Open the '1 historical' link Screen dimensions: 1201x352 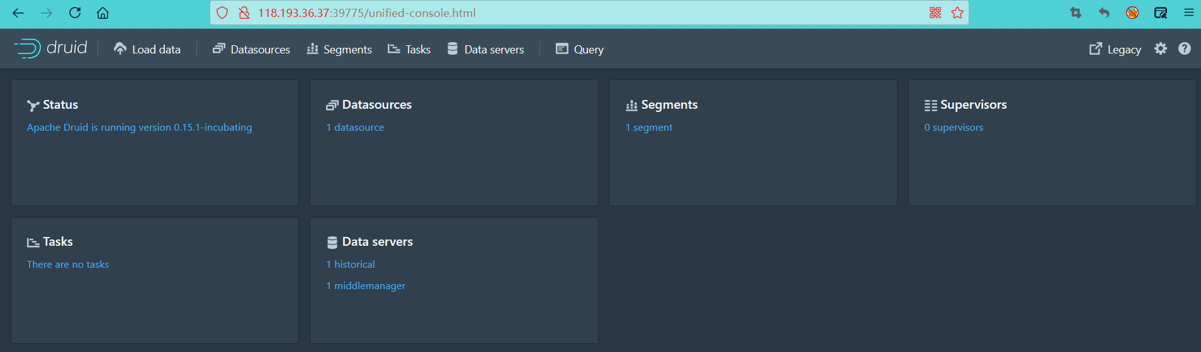click(351, 265)
